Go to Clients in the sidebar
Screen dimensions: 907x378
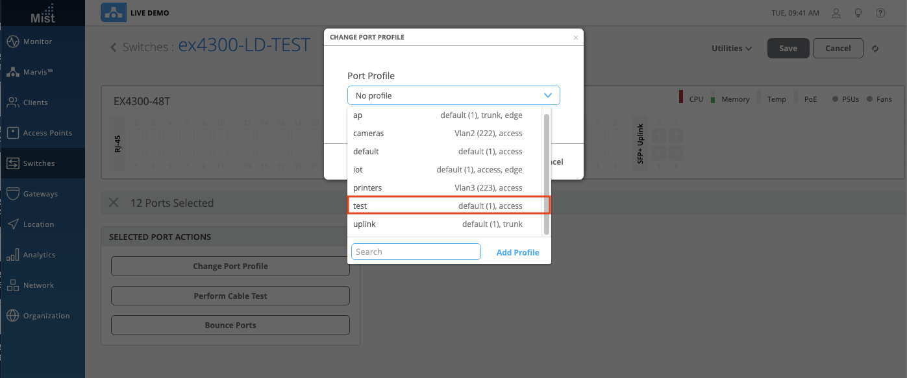pyautogui.click(x=12, y=102)
